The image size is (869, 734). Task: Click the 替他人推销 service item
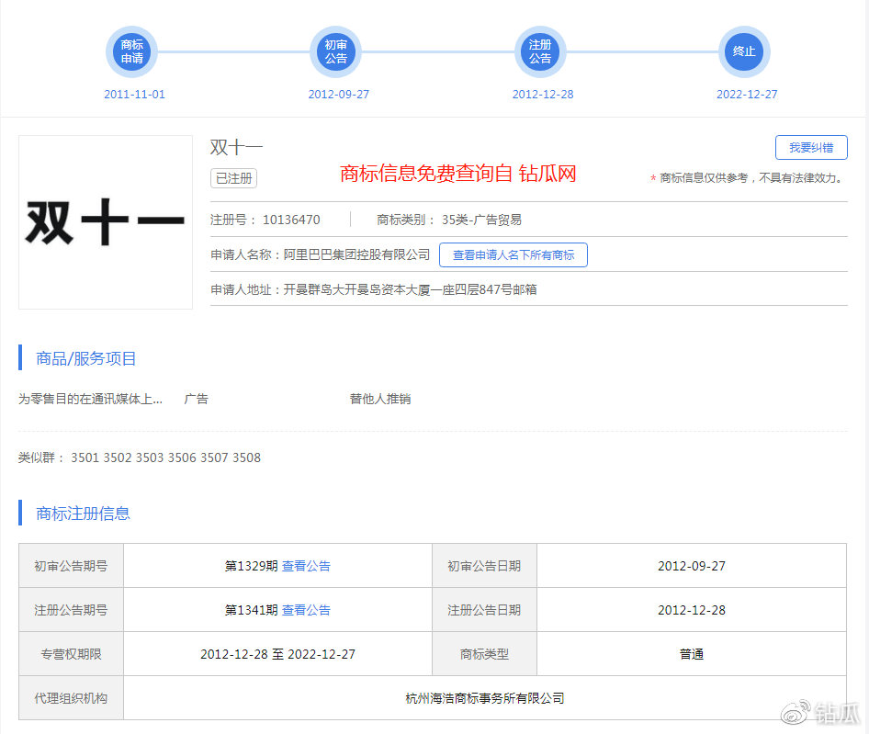380,400
